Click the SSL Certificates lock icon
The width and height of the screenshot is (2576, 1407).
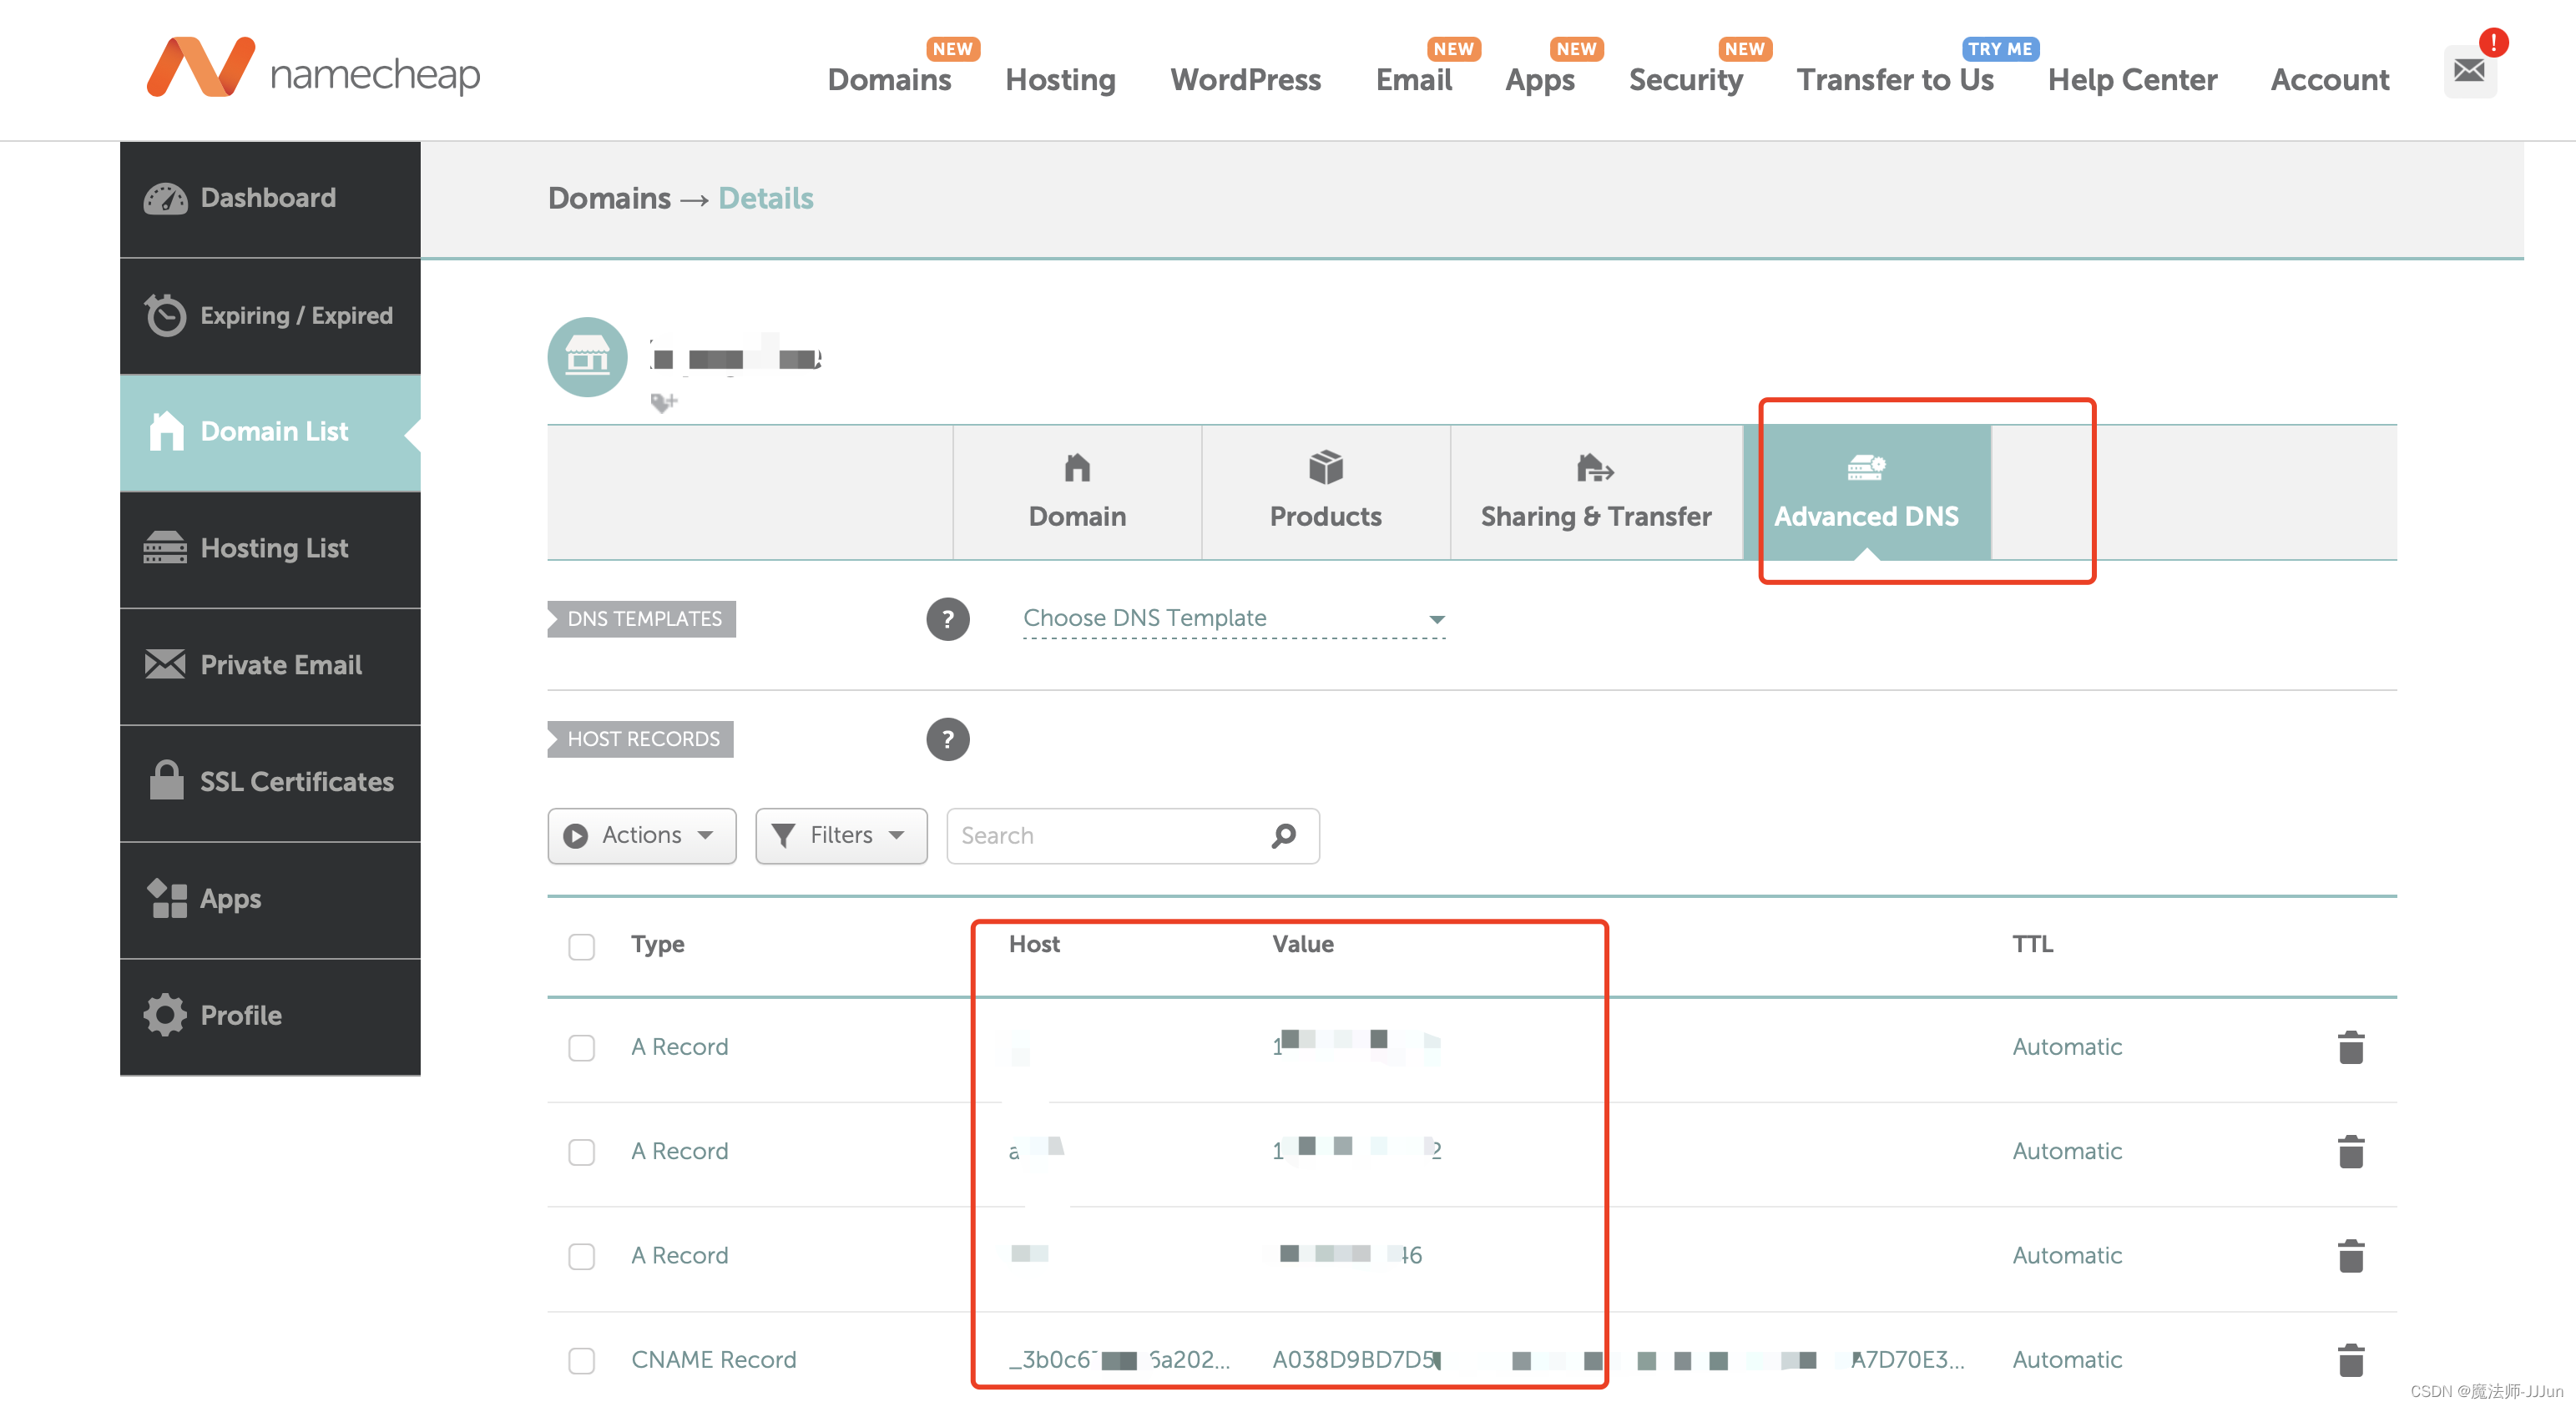point(166,780)
